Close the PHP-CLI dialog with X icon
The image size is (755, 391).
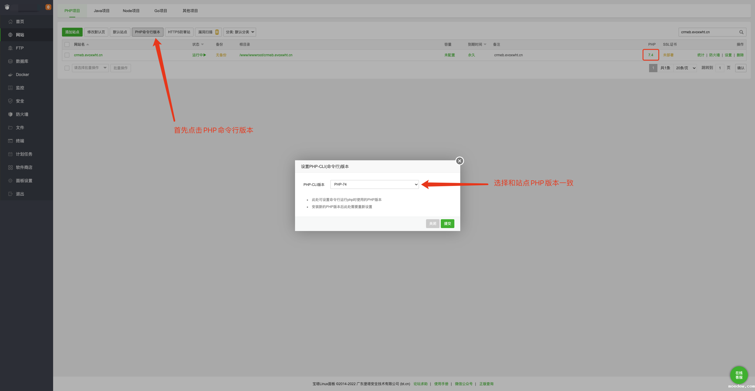pos(459,161)
